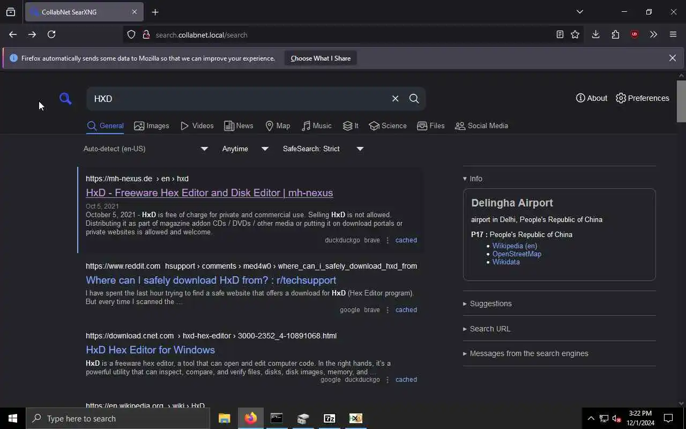686x429 pixels.
Task: Switch to the Science tab
Action: coord(387,126)
